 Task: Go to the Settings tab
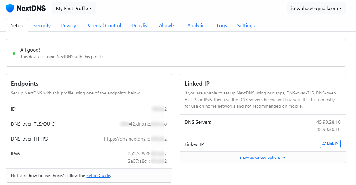tap(246, 25)
